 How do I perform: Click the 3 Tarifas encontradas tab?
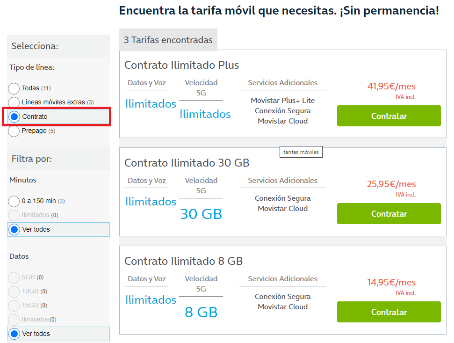click(x=168, y=40)
